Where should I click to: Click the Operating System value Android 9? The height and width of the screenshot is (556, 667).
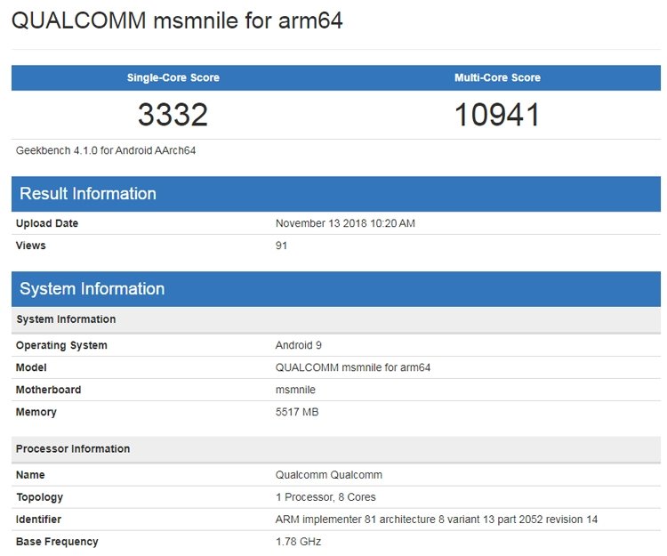pos(298,345)
